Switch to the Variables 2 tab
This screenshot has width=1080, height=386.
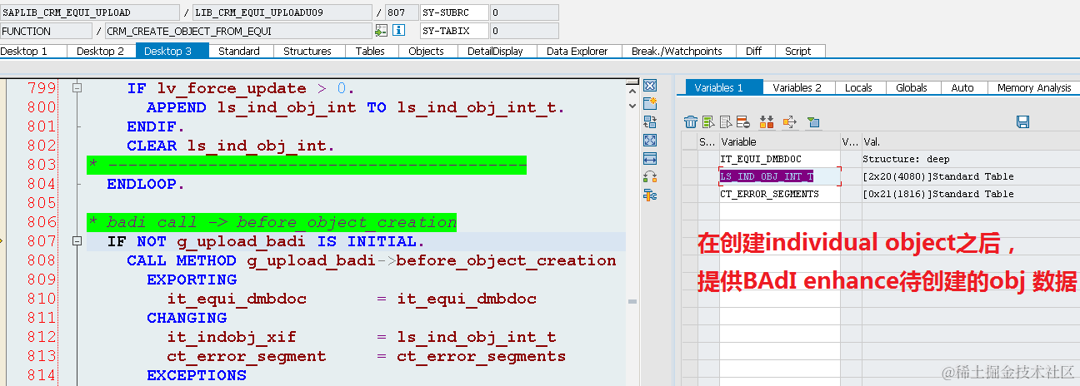(797, 87)
